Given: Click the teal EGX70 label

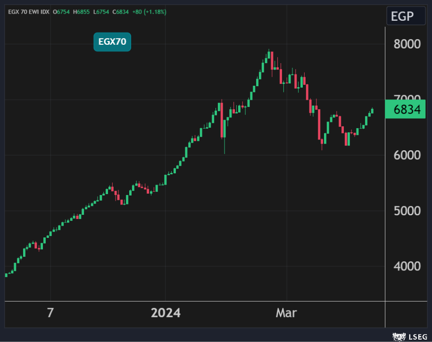Looking at the screenshot, I should (112, 42).
